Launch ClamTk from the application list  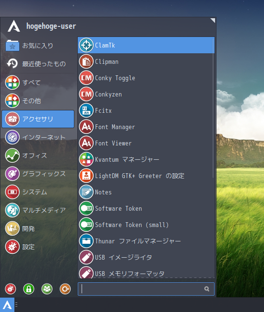(x=146, y=45)
